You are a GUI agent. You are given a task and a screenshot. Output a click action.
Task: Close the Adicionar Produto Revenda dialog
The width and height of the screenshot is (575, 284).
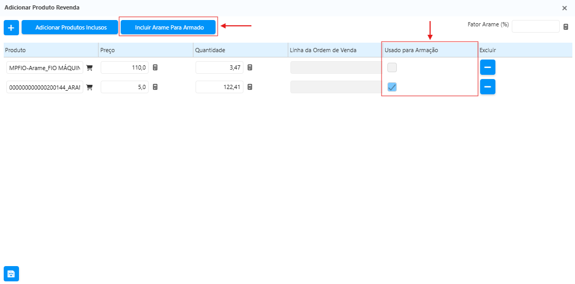point(564,8)
